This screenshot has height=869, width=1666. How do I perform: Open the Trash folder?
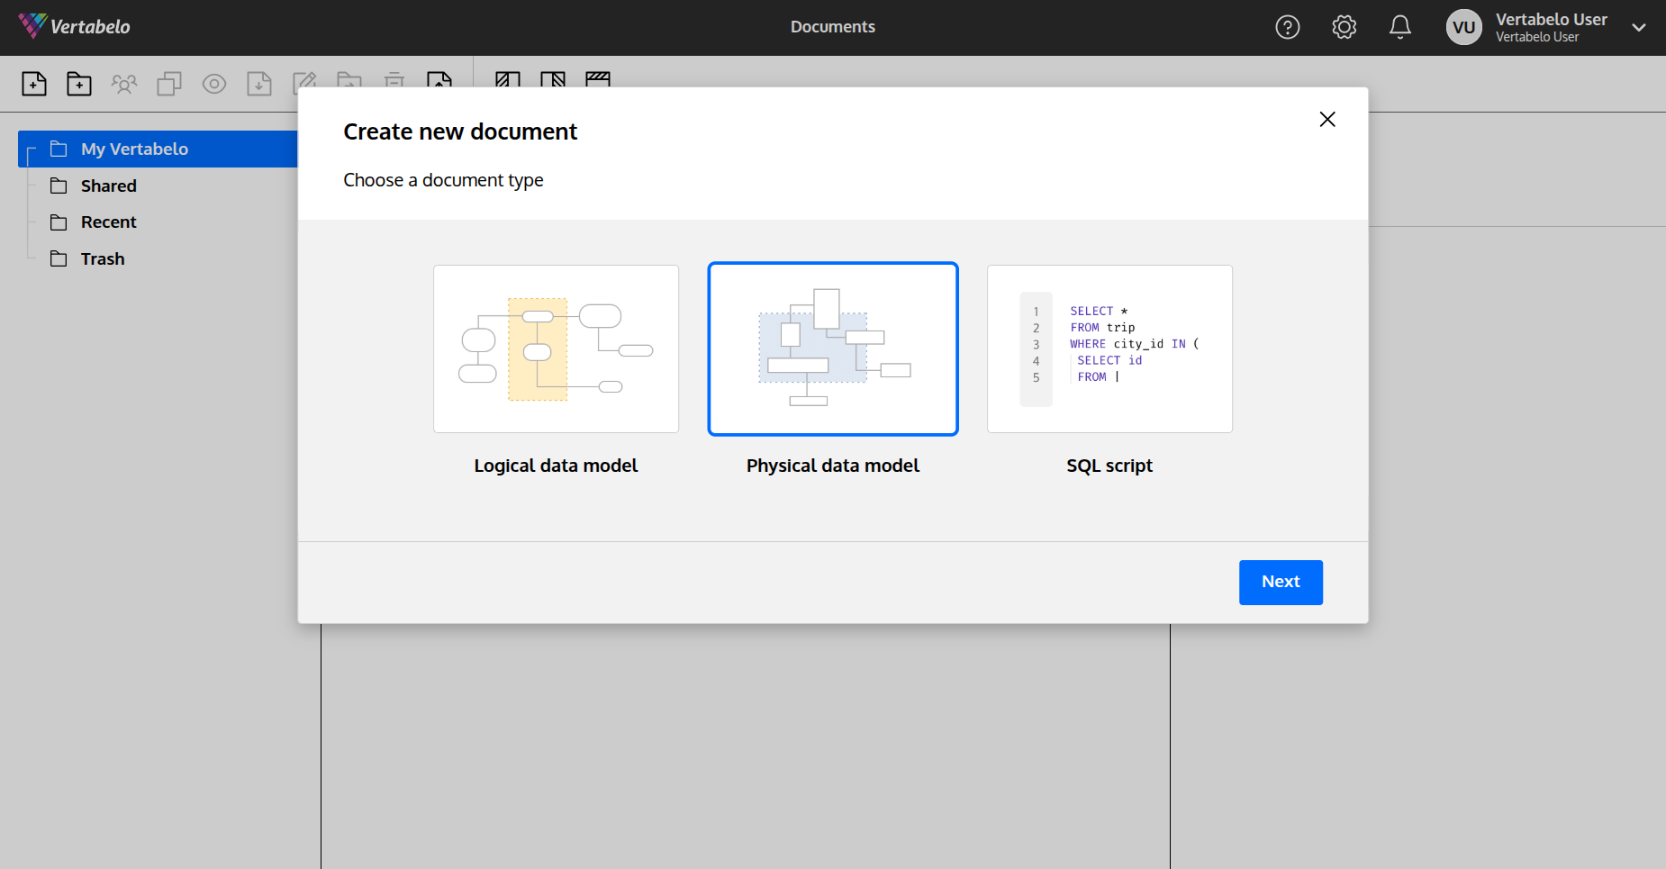pos(102,258)
